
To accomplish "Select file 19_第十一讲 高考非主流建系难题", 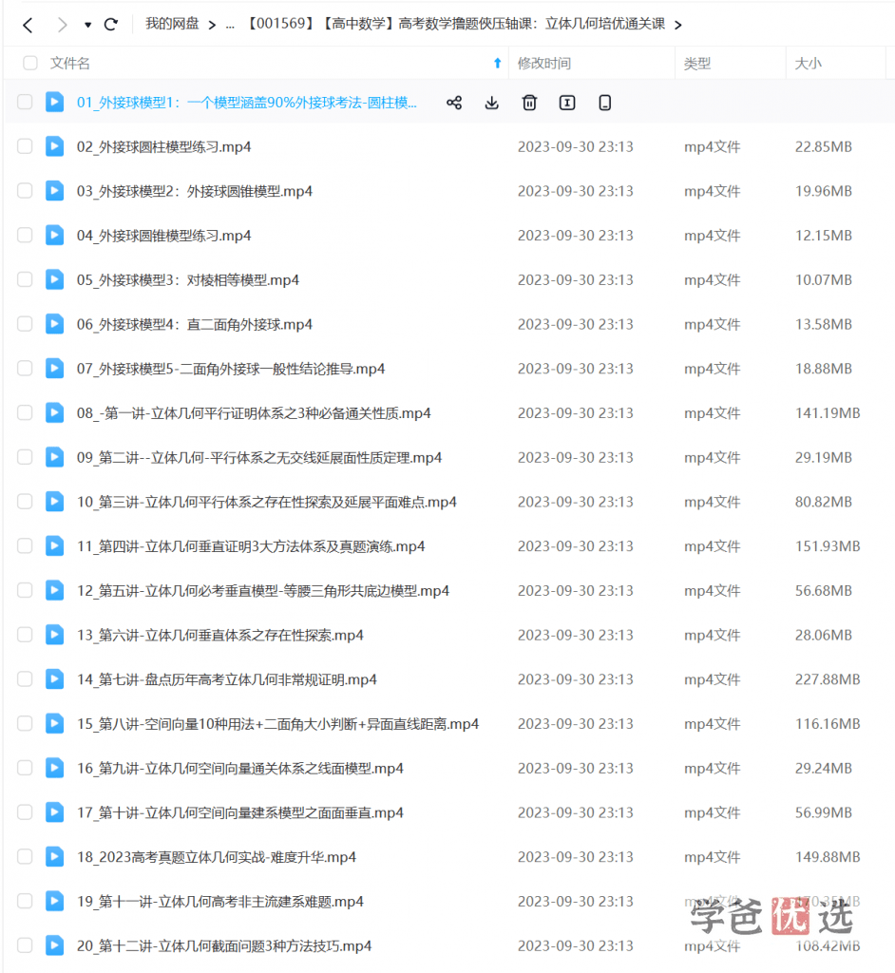I will (220, 902).
